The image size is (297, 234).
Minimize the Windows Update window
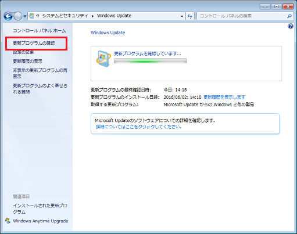click(x=265, y=6)
